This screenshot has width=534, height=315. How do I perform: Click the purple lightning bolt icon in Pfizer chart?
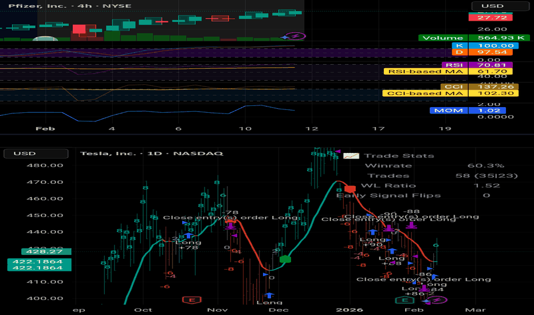click(295, 36)
